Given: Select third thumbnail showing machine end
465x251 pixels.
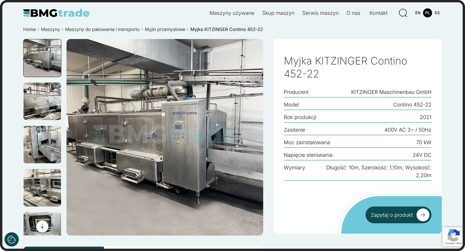Looking at the screenshot, I should pyautogui.click(x=42, y=144).
